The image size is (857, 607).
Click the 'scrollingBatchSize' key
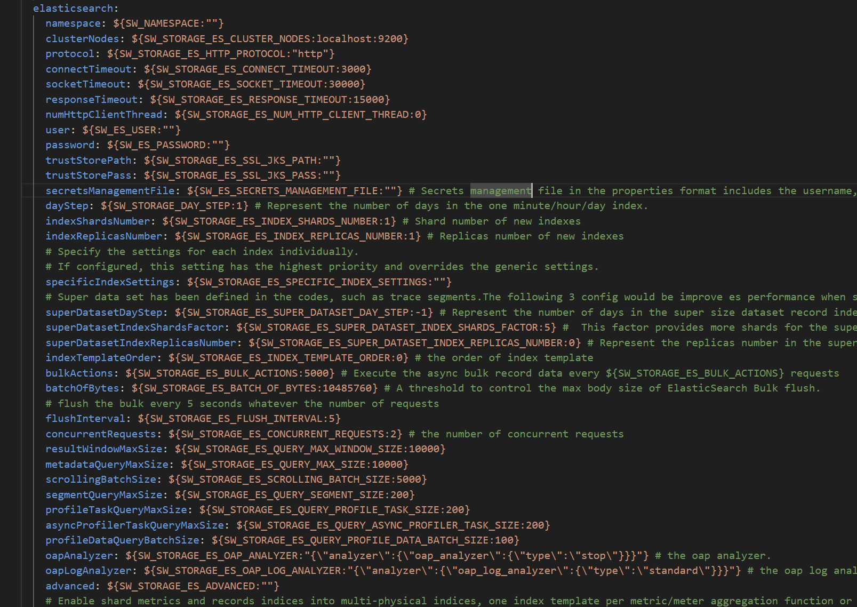[101, 480]
